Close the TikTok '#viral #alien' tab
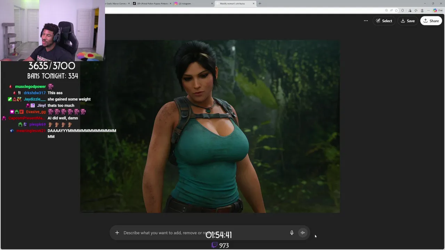445x250 pixels. click(x=170, y=3)
